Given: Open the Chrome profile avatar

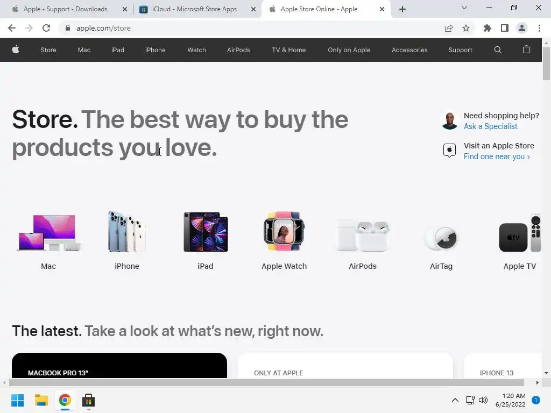Looking at the screenshot, I should (x=522, y=28).
